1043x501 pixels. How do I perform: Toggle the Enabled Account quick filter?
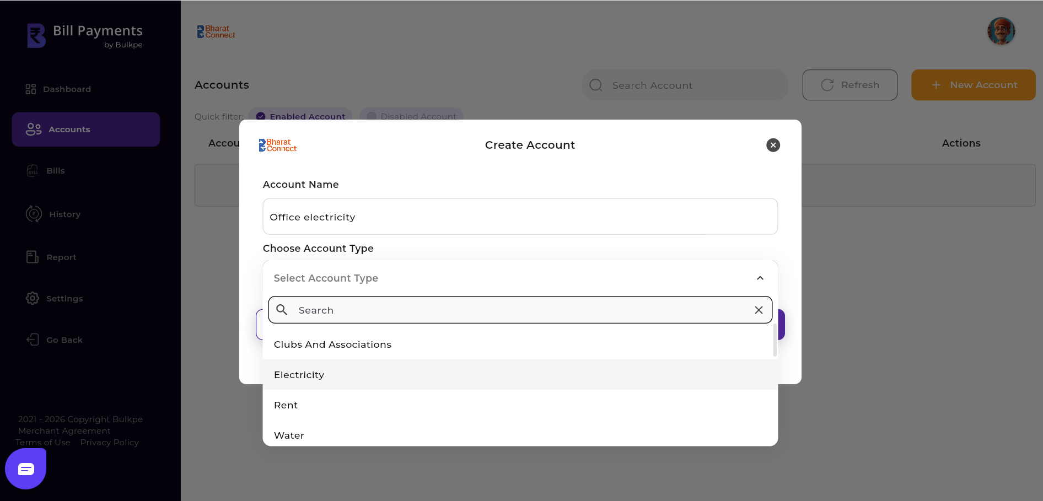pos(300,116)
